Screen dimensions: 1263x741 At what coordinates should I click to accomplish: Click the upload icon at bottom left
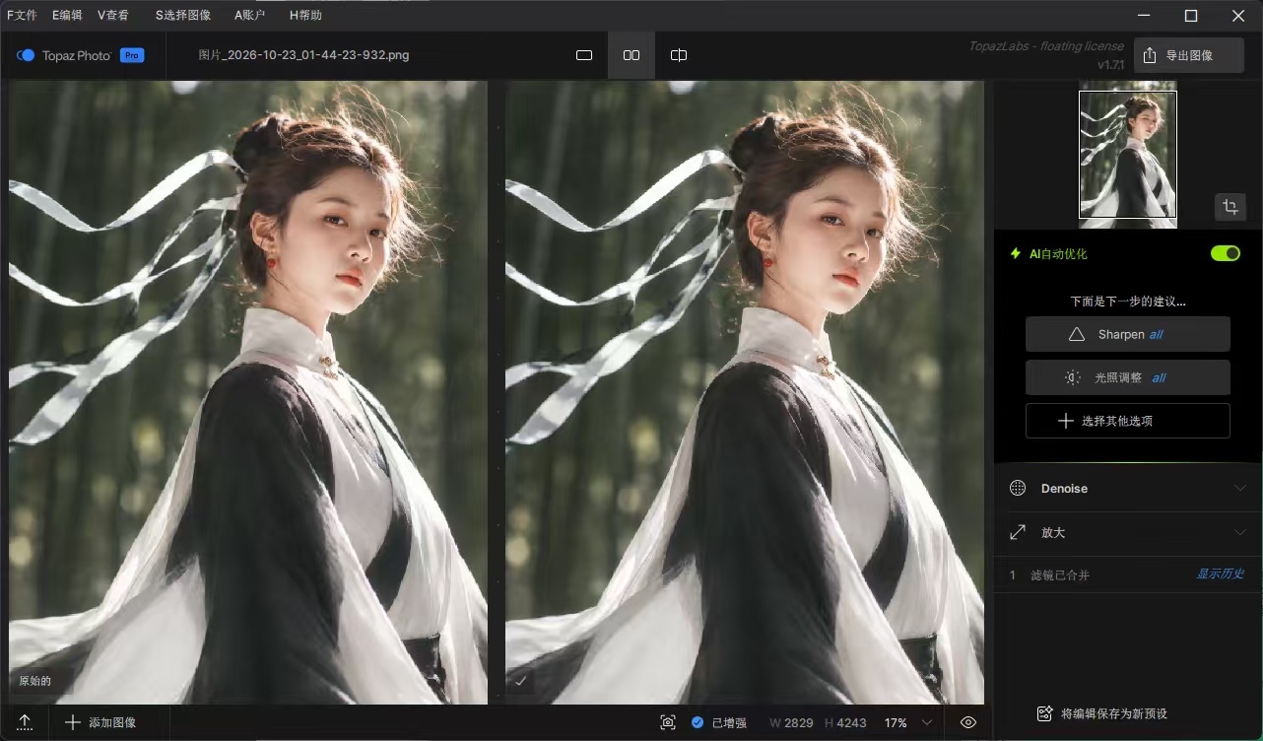(x=25, y=722)
